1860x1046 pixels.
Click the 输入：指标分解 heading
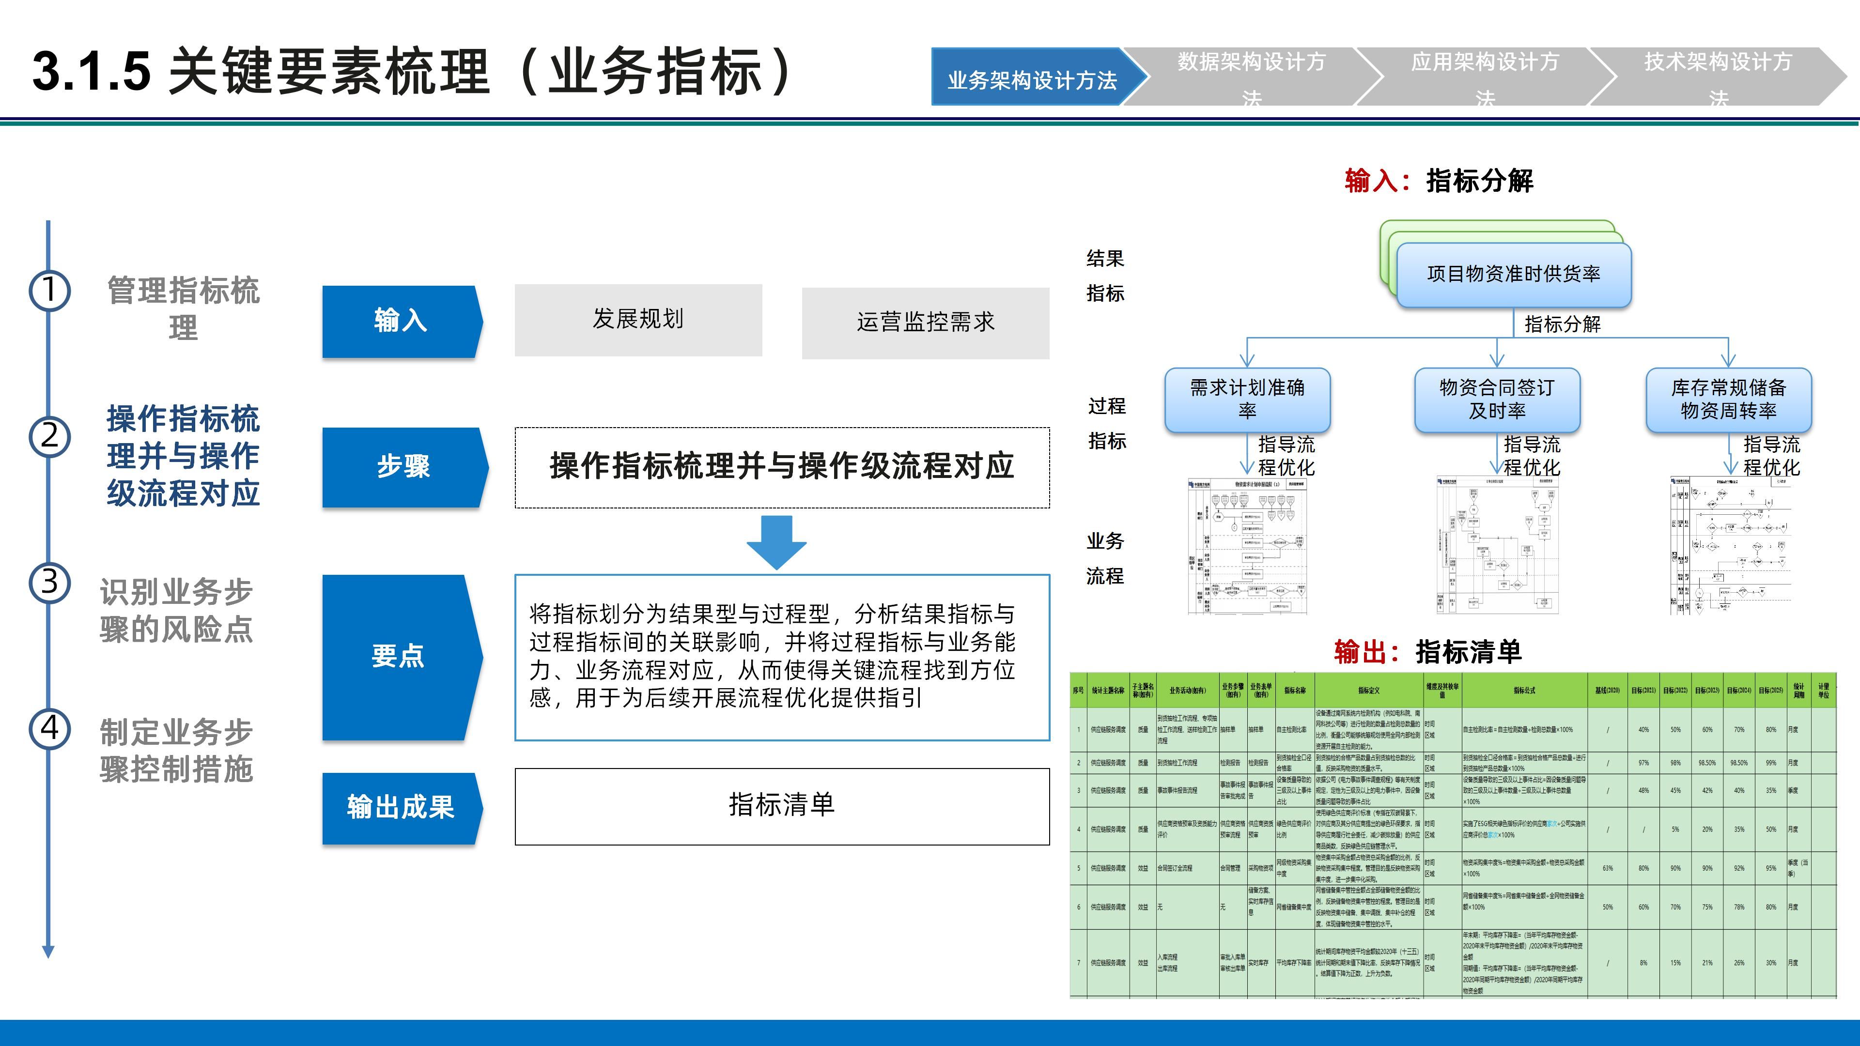point(1438,181)
